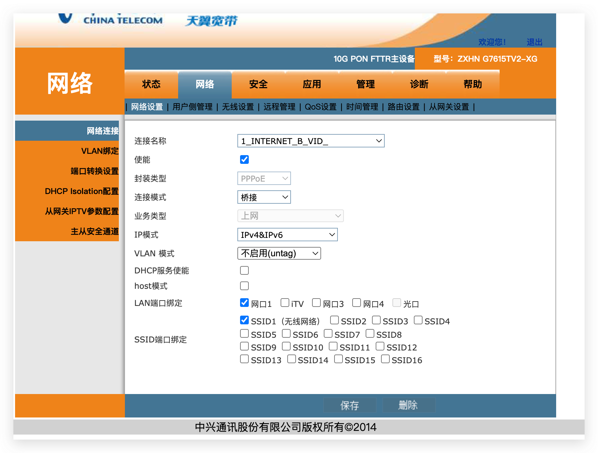Image resolution: width=598 pixels, height=453 pixels.
Task: Select VLAN绑定 in the sidebar
Action: [99, 151]
